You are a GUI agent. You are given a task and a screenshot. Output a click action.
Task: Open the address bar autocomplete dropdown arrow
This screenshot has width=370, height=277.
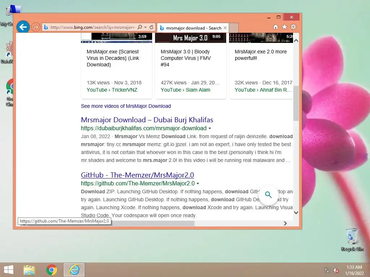tap(145, 27)
